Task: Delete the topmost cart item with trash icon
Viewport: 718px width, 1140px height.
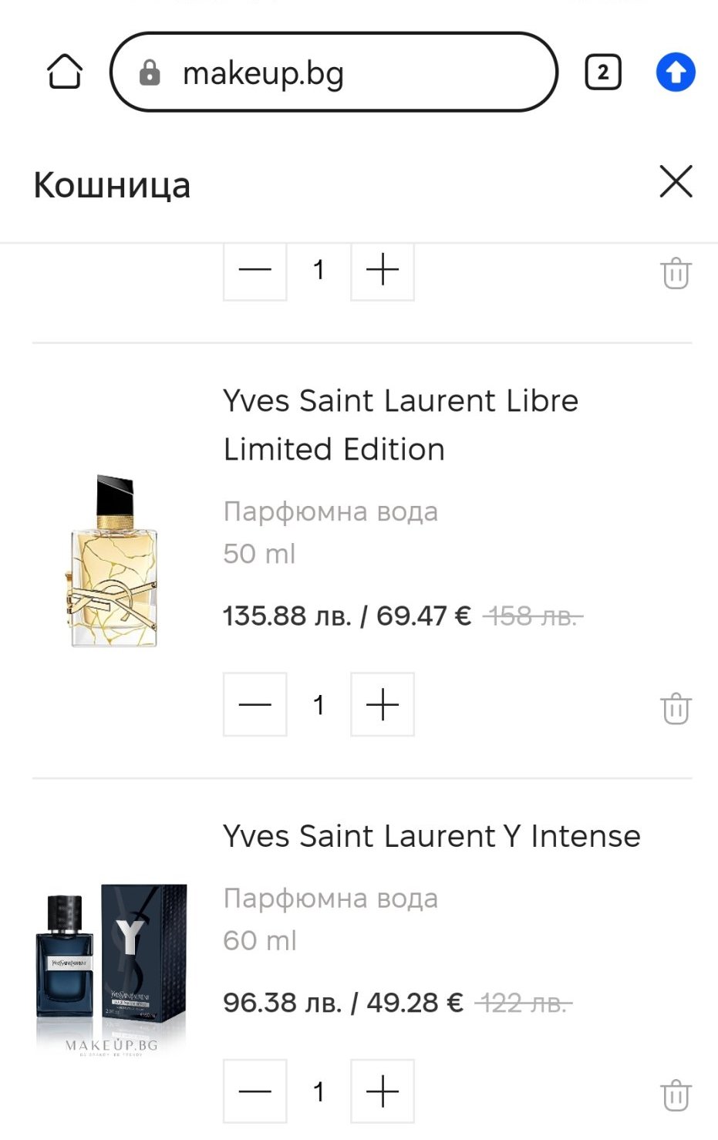Action: pyautogui.click(x=676, y=273)
